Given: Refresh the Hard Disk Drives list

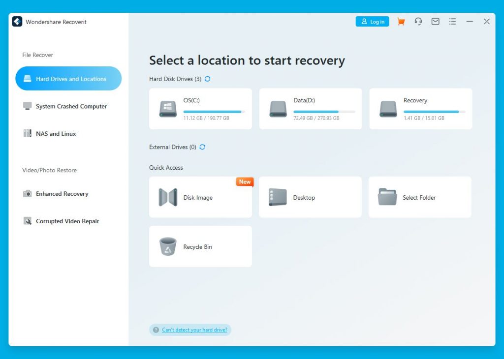Looking at the screenshot, I should tap(207, 79).
